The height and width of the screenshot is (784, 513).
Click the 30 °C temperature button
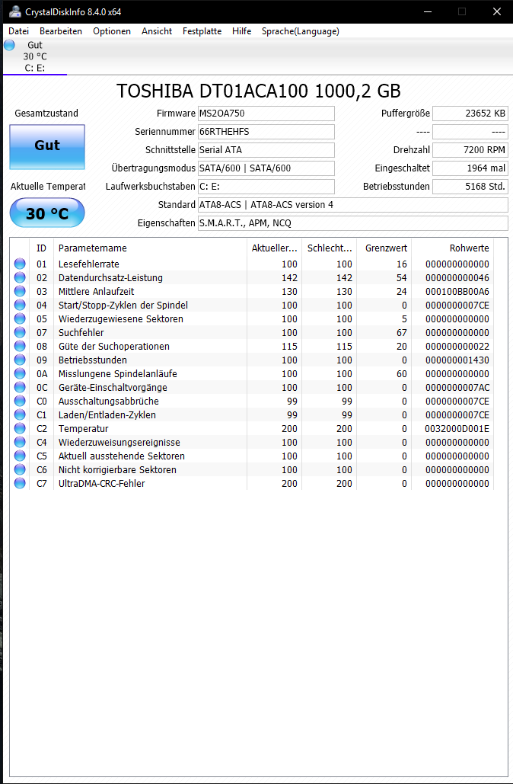[x=47, y=213]
